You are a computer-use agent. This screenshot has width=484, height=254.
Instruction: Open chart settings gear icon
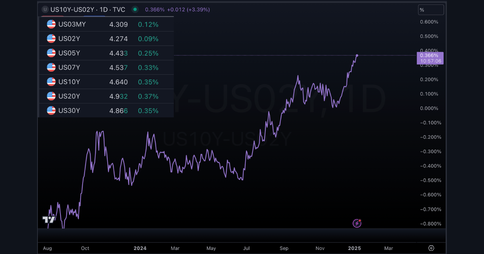click(431, 248)
